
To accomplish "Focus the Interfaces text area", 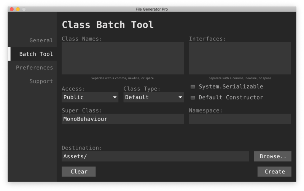I will click(240, 58).
